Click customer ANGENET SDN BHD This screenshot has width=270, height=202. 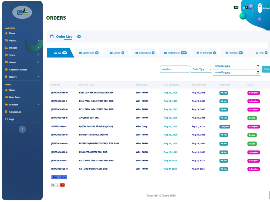89,118
